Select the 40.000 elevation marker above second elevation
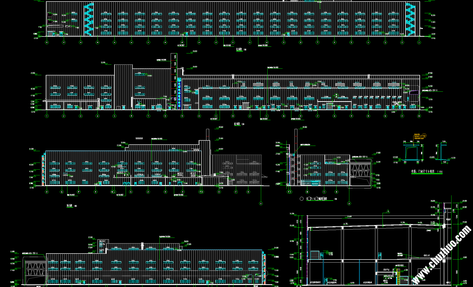The height and width of the screenshot is (287, 473). 195,51
